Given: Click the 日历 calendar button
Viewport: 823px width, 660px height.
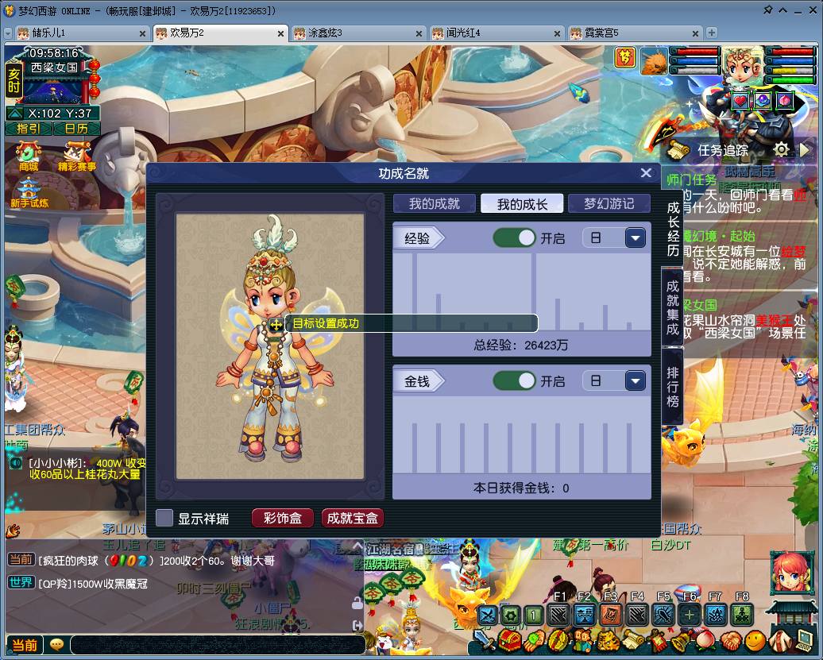Looking at the screenshot, I should click(x=76, y=129).
